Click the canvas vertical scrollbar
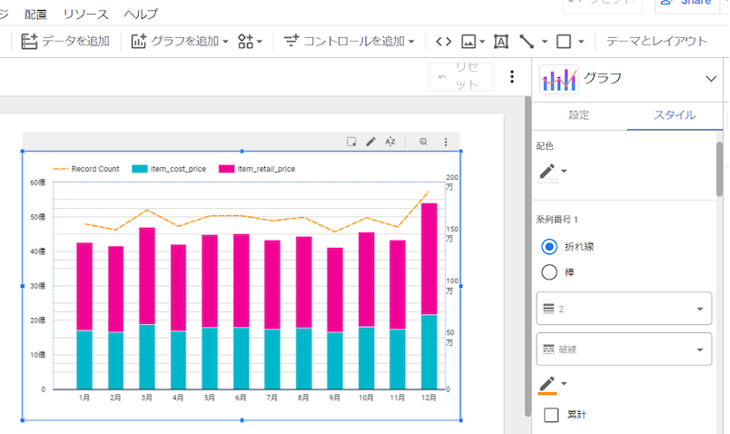Viewport: 730px width, 434px height. click(x=528, y=256)
